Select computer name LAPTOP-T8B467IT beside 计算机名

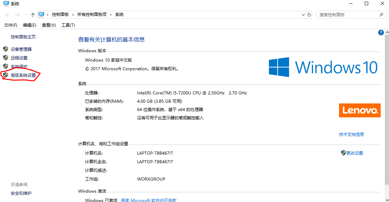[155, 153]
